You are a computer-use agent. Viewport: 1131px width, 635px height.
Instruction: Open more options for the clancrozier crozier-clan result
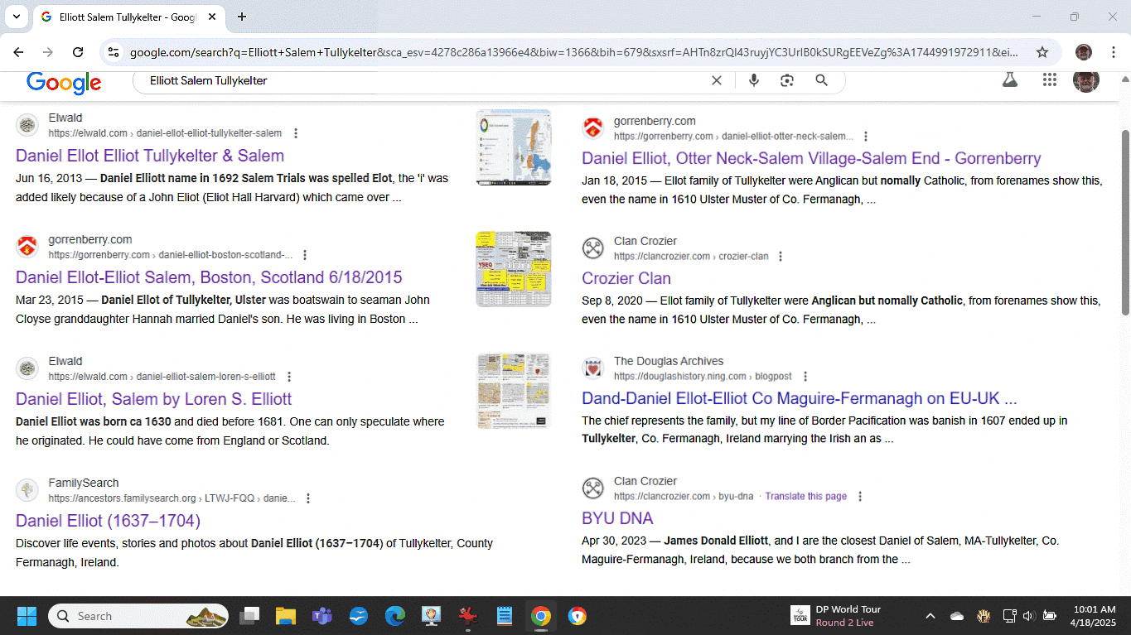781,257
